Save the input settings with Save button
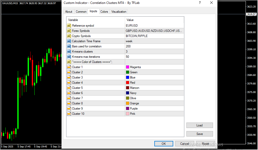This screenshot has height=150, width=258. click(x=199, y=134)
